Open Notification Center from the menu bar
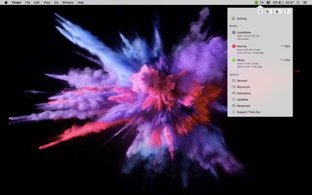The width and height of the screenshot is (312, 195). point(305,2)
